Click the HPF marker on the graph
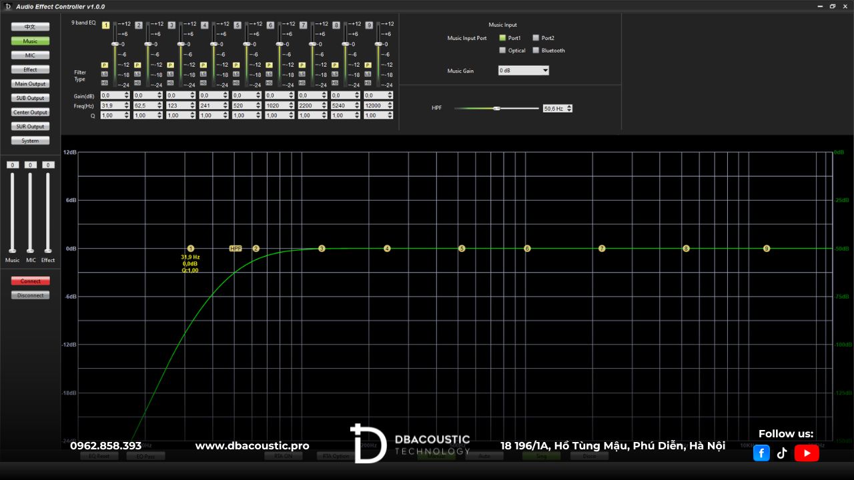This screenshot has width=854, height=480. (236, 248)
